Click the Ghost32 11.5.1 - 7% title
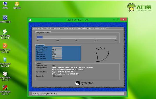This screenshot has width=156, height=99. pyautogui.click(x=78, y=20)
